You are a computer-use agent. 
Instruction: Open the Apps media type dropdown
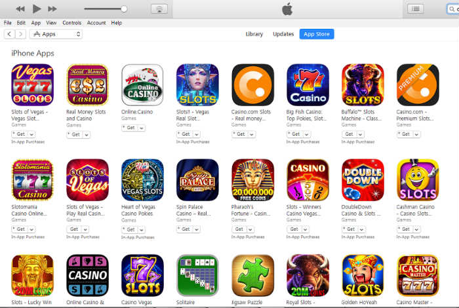click(56, 34)
